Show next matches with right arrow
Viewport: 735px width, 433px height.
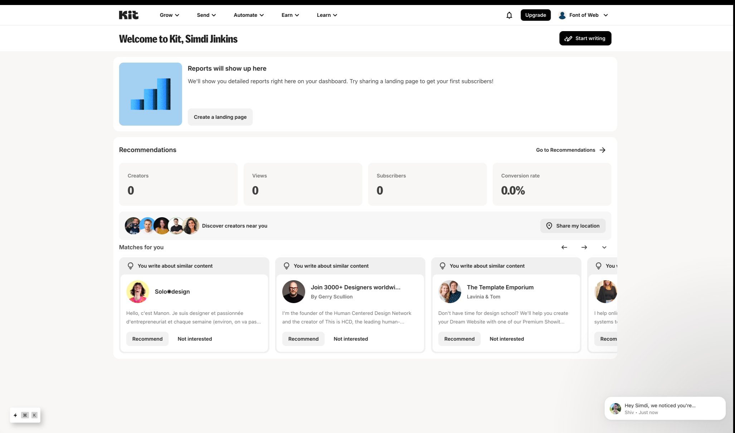click(x=584, y=247)
